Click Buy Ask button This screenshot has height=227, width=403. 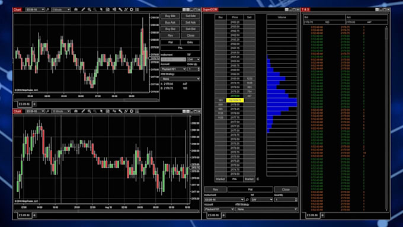point(170,23)
